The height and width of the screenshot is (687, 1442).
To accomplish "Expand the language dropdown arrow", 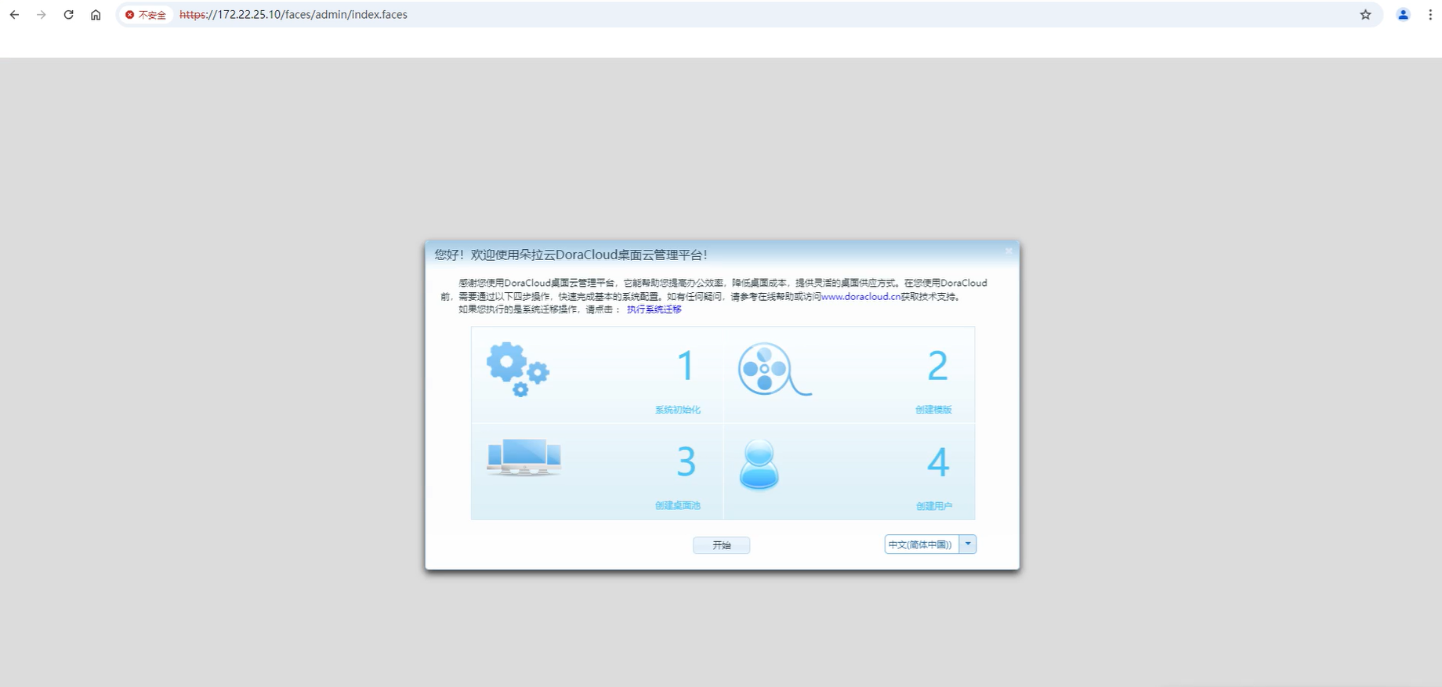I will [969, 544].
